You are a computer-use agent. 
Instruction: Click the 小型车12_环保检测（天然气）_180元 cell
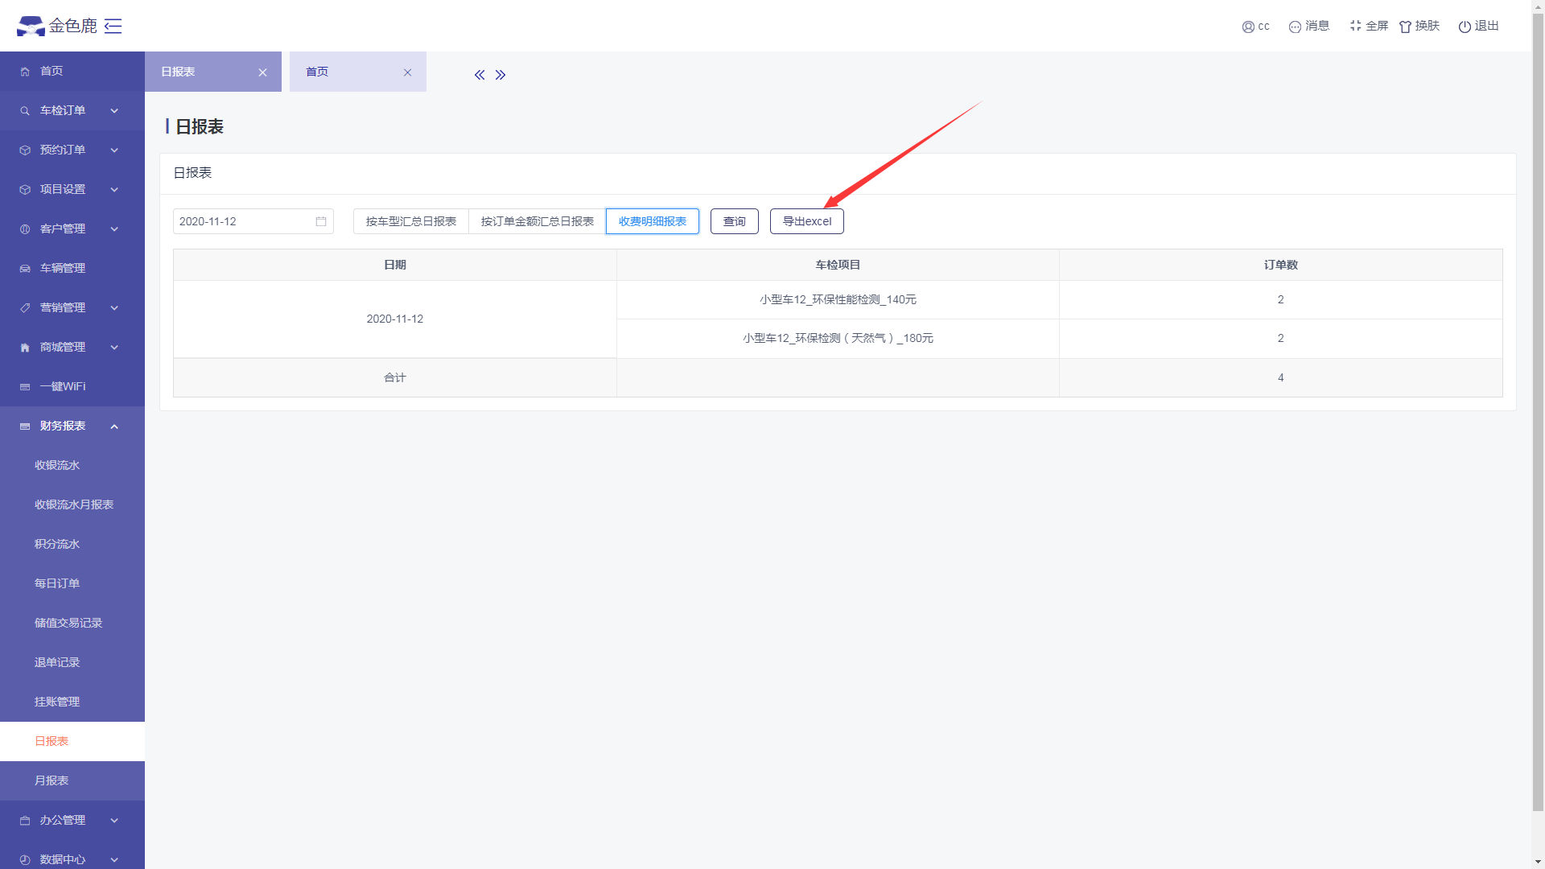(838, 338)
